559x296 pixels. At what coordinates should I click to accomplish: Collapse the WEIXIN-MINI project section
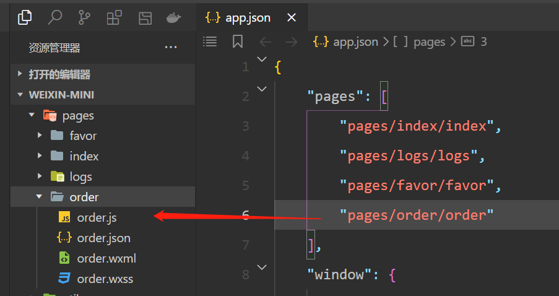tap(61, 95)
